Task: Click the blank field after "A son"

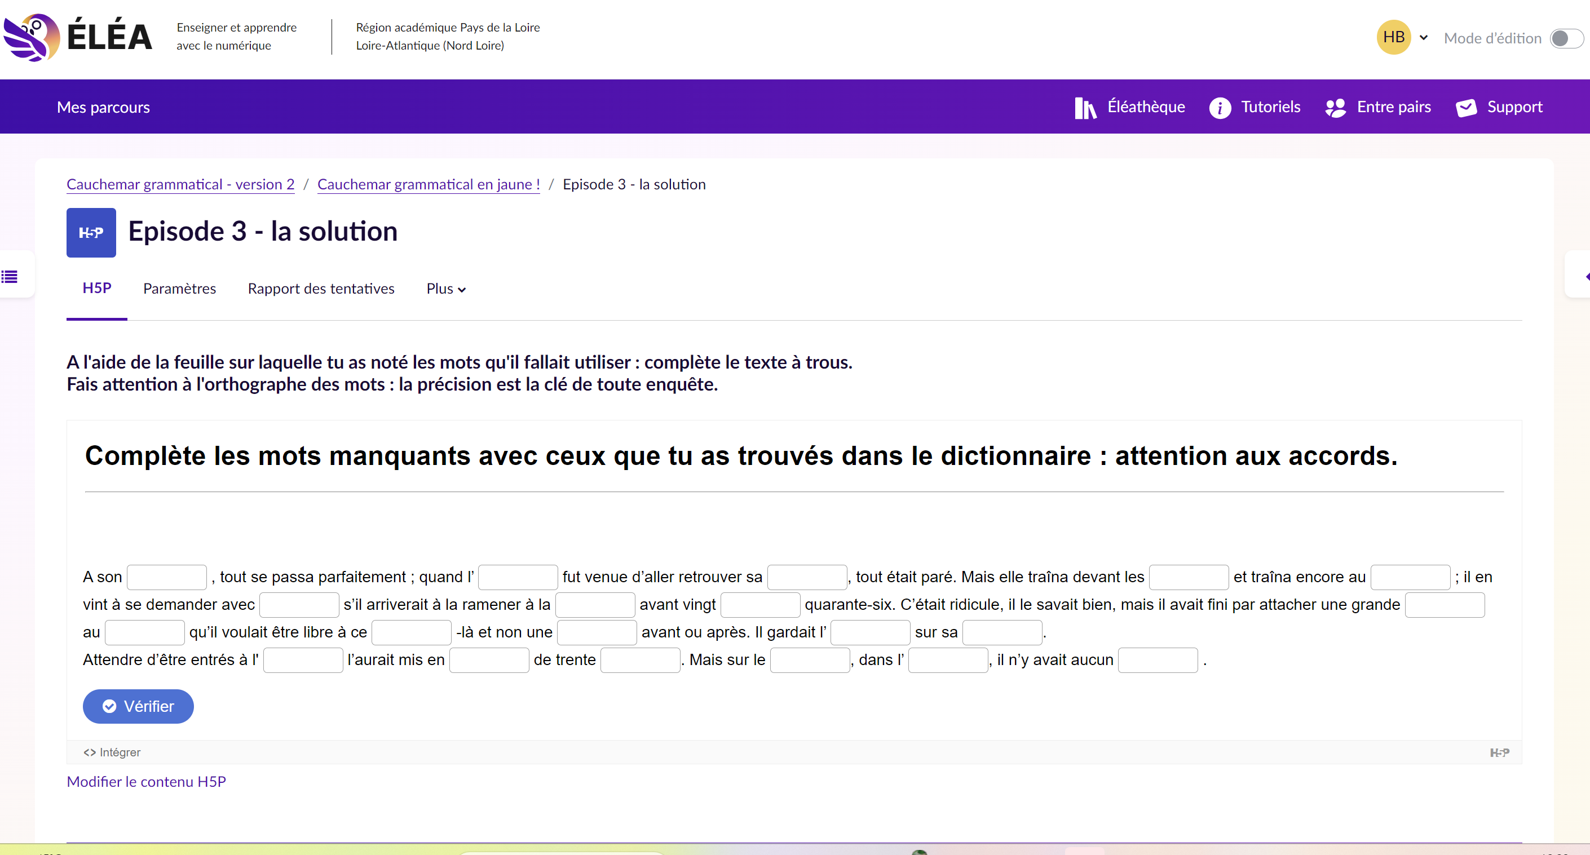Action: coord(167,577)
